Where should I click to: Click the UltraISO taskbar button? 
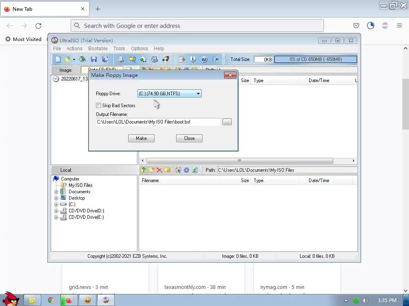coord(106,300)
